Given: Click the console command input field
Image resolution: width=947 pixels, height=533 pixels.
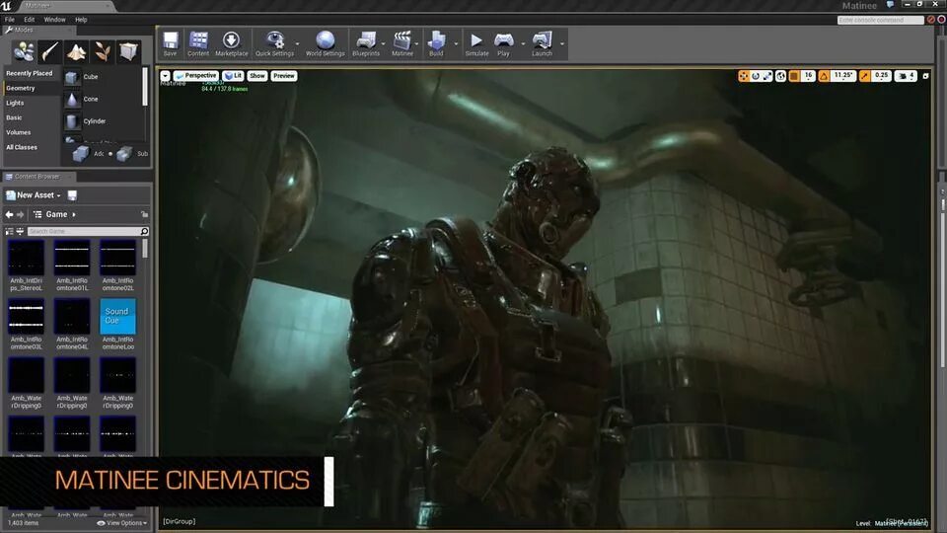Looking at the screenshot, I should pyautogui.click(x=881, y=20).
